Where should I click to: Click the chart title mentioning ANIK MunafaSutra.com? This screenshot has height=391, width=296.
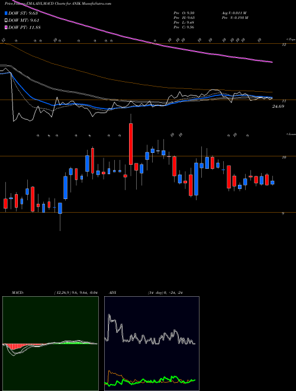[58, 4]
